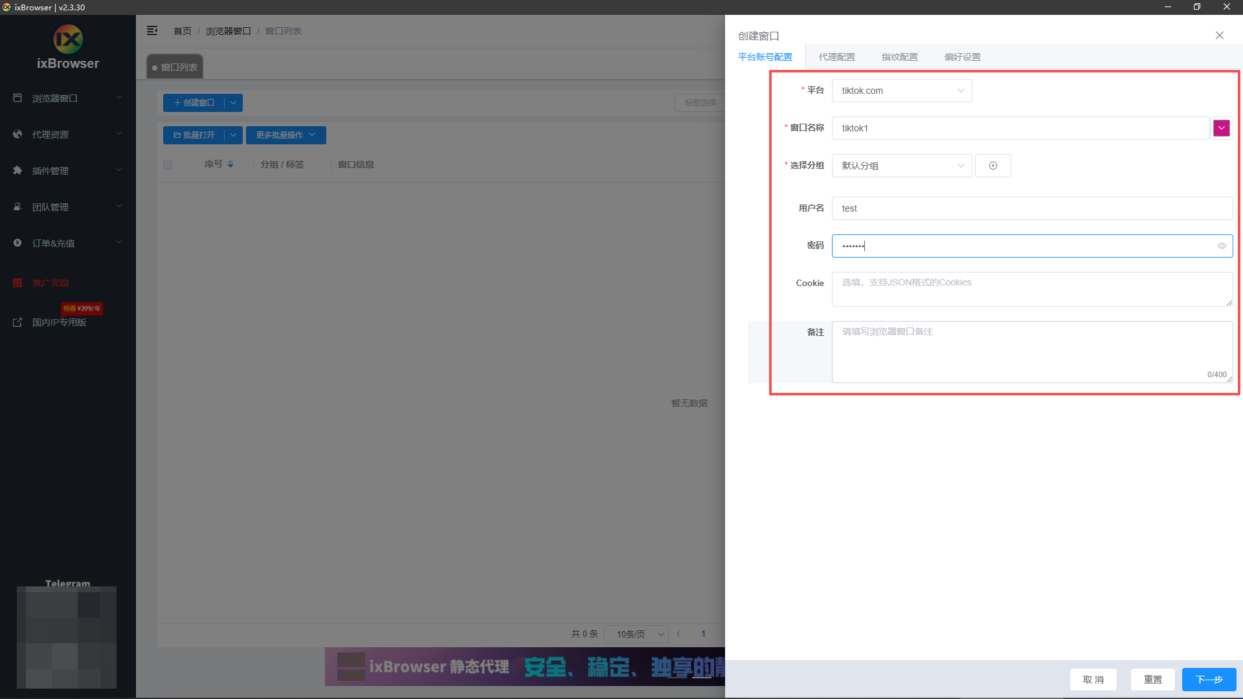Screen dimensions: 1243x699
Task: Change the 10条/页 page size dropdown
Action: pyautogui.click(x=636, y=634)
